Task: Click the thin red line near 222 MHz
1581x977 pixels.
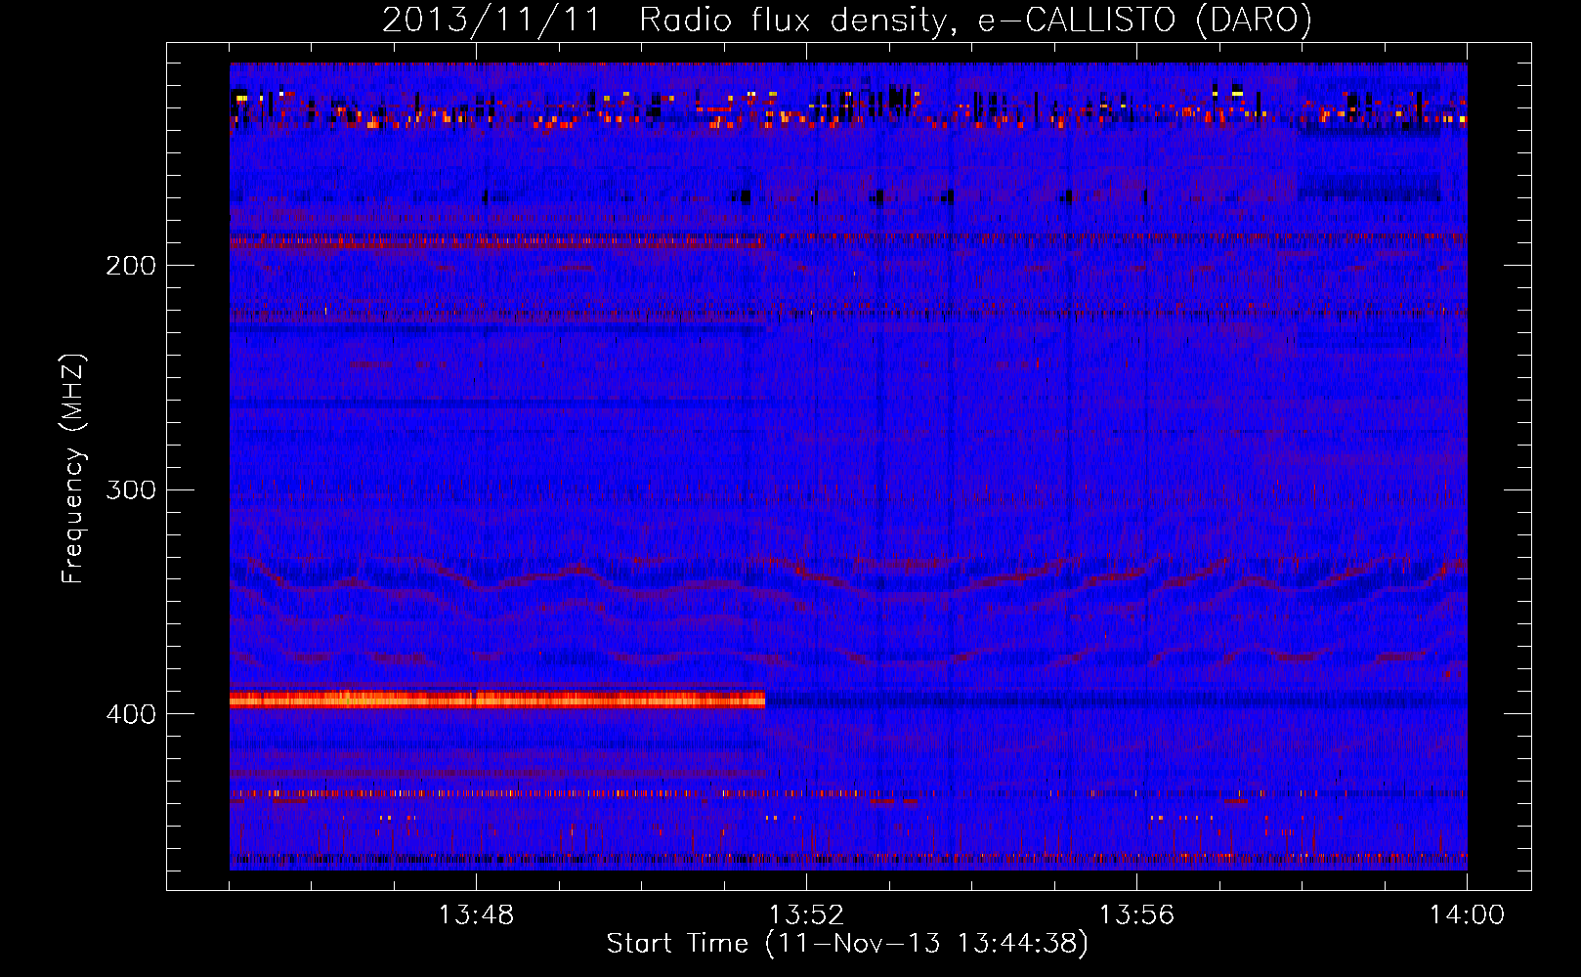Action: pyautogui.click(x=848, y=315)
